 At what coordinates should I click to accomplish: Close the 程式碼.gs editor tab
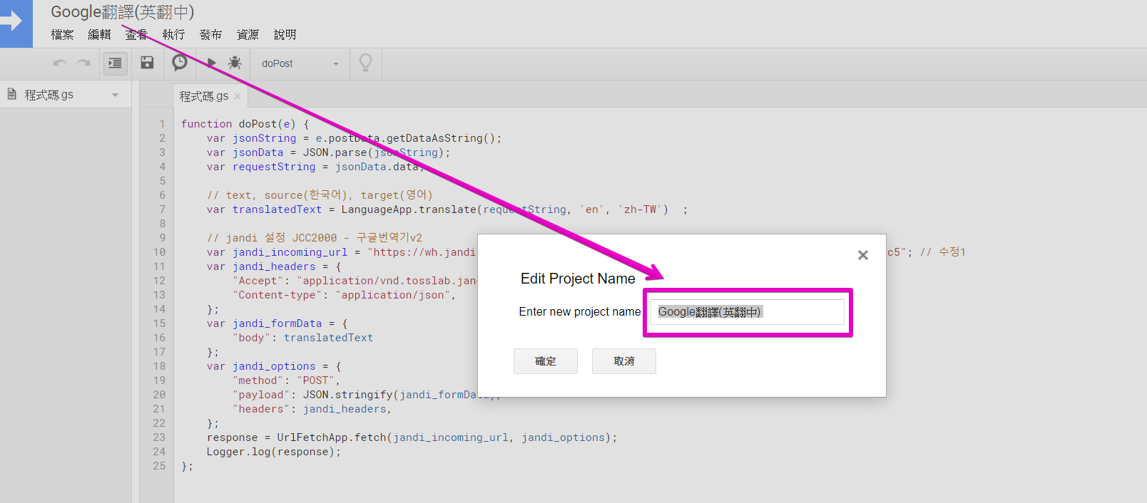click(238, 96)
